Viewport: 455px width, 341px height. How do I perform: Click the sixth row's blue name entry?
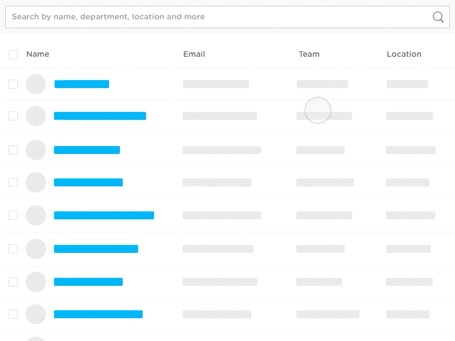click(x=96, y=248)
